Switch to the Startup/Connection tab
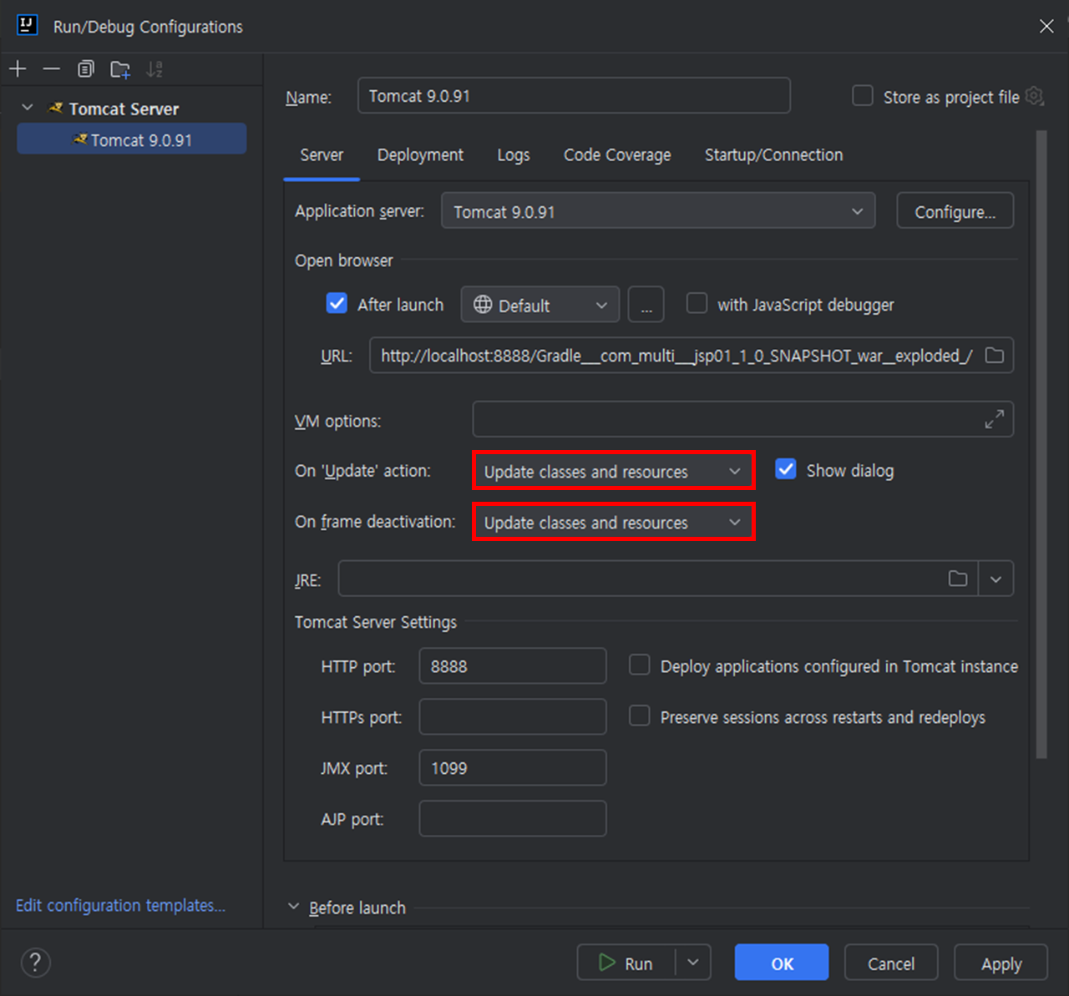The image size is (1069, 996). [x=774, y=155]
